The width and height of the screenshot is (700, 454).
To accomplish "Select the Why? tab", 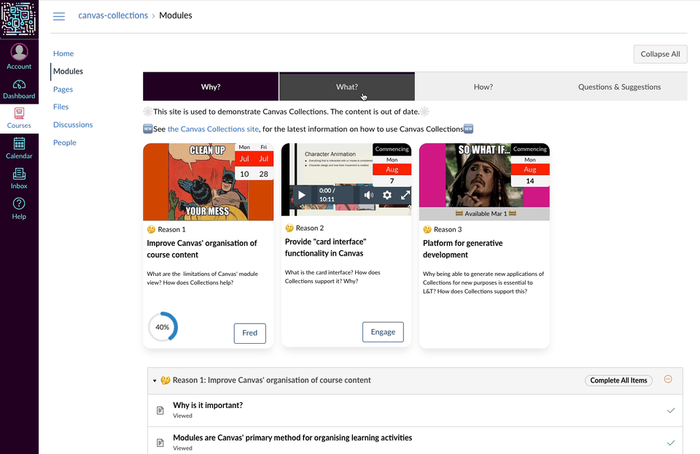I will coord(211,87).
